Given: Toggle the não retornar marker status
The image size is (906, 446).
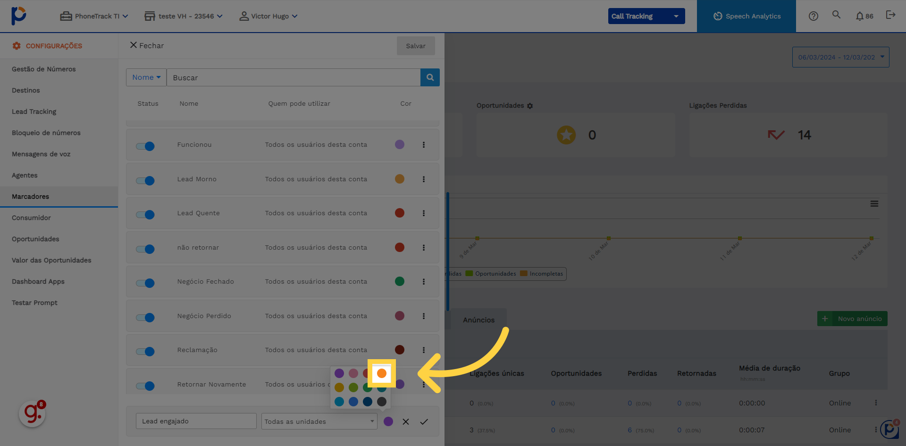Looking at the screenshot, I should (145, 249).
